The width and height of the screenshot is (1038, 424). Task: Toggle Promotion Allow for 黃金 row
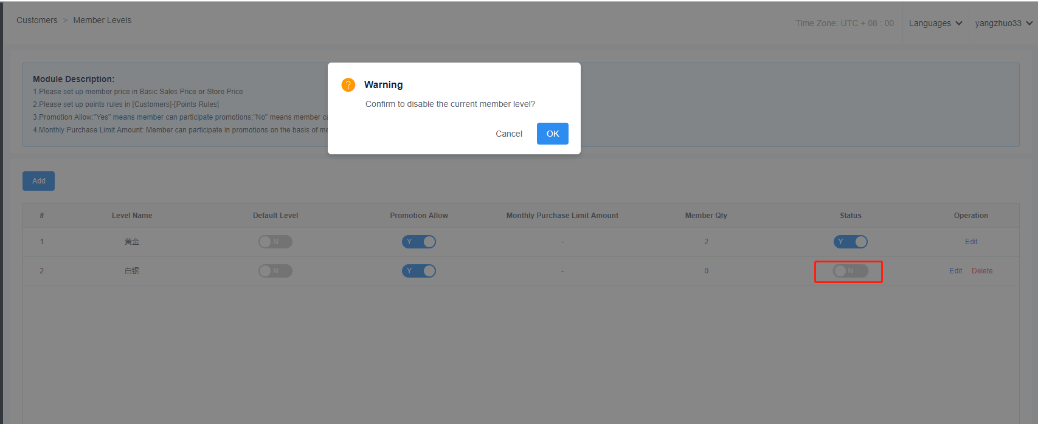(419, 242)
